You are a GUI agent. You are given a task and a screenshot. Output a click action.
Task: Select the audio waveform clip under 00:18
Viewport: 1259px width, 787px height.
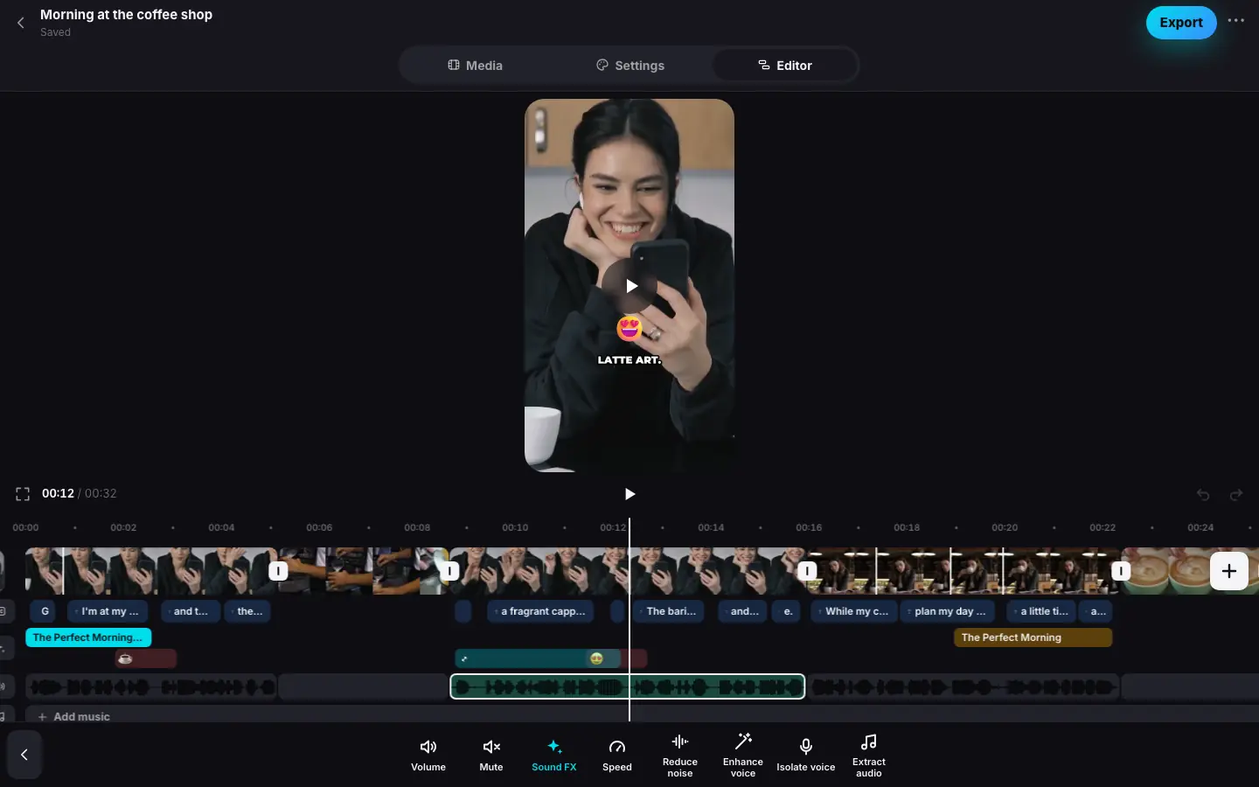[x=963, y=687]
